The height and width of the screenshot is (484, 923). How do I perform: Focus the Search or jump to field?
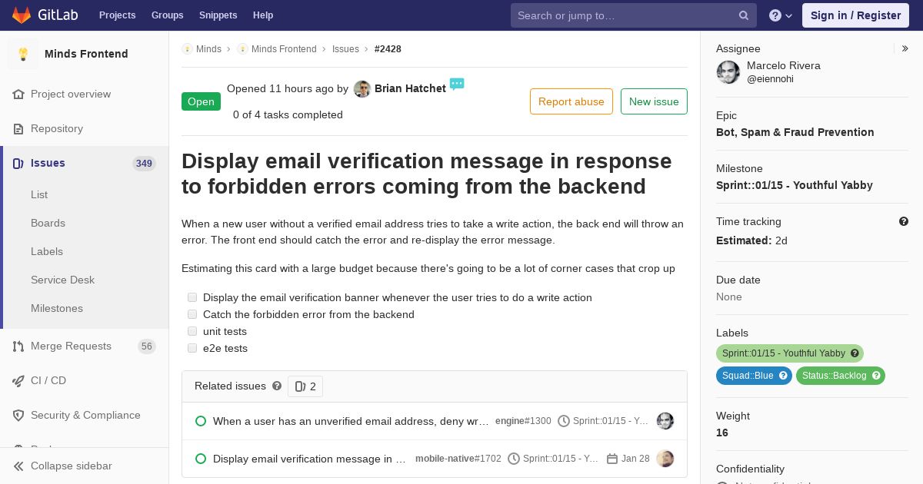point(634,15)
